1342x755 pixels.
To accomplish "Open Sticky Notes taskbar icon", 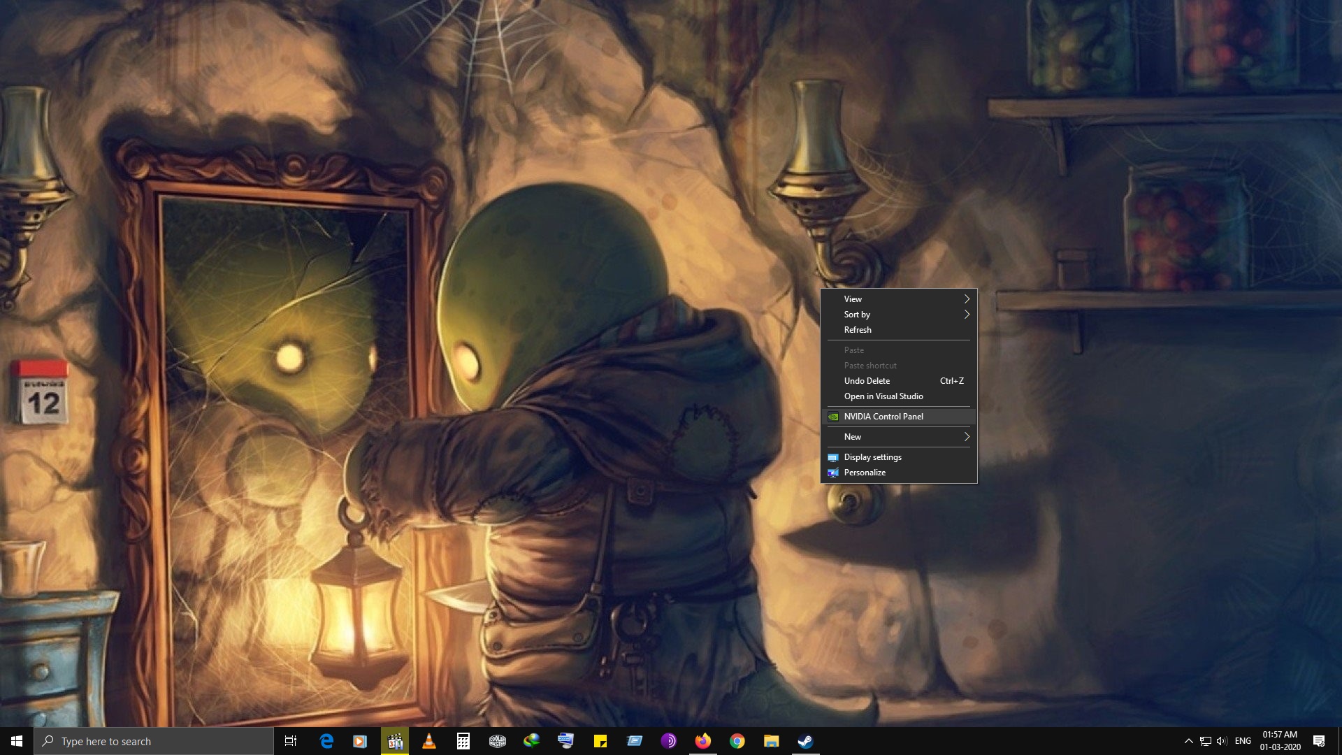I will coord(600,741).
